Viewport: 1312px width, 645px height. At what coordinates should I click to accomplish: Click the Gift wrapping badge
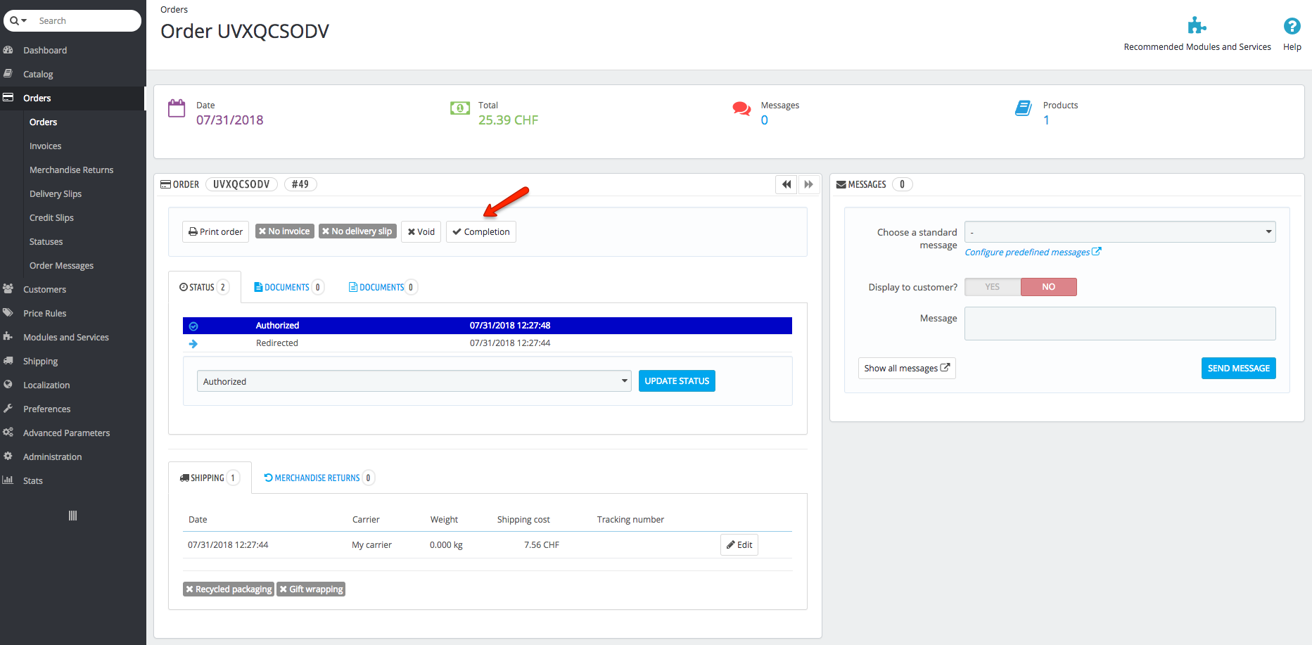tap(311, 589)
